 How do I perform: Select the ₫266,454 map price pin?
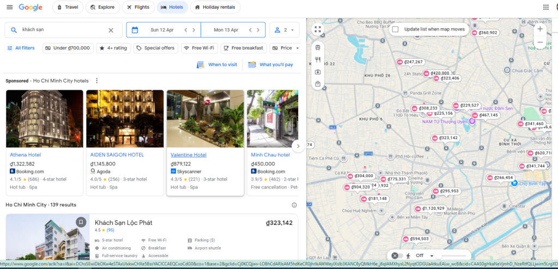(x=501, y=178)
